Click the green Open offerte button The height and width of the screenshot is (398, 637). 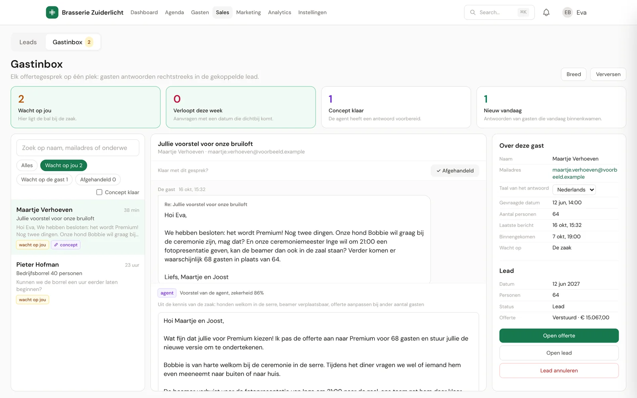(x=559, y=336)
